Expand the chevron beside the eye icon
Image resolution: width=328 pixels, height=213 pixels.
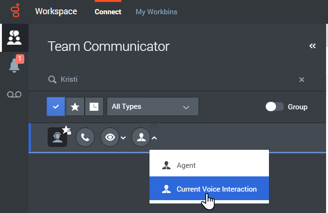[123, 138]
